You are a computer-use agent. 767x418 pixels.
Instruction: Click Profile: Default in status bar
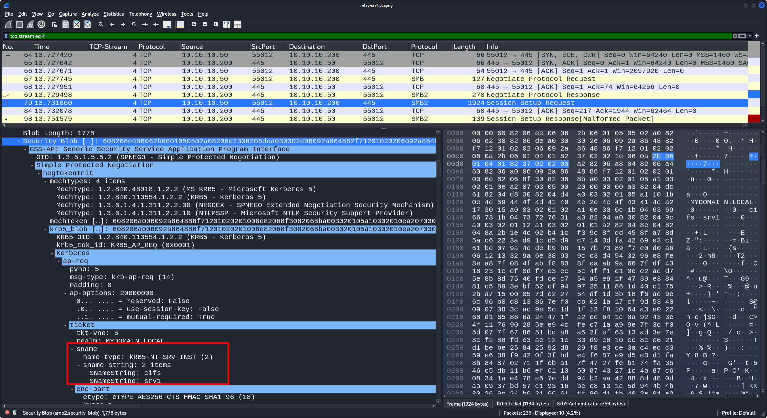tap(738, 413)
